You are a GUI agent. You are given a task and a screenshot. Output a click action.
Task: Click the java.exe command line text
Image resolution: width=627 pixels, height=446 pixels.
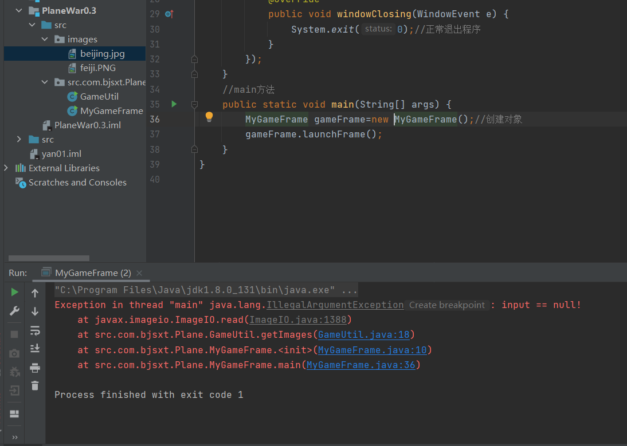pos(206,290)
